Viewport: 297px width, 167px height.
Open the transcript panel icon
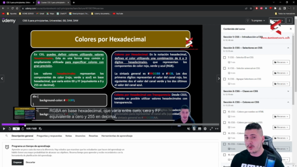tap(194, 129)
